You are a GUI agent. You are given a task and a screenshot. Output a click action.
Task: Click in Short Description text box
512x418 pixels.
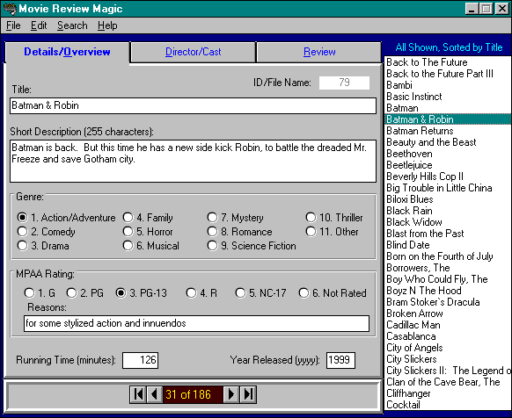point(193,161)
